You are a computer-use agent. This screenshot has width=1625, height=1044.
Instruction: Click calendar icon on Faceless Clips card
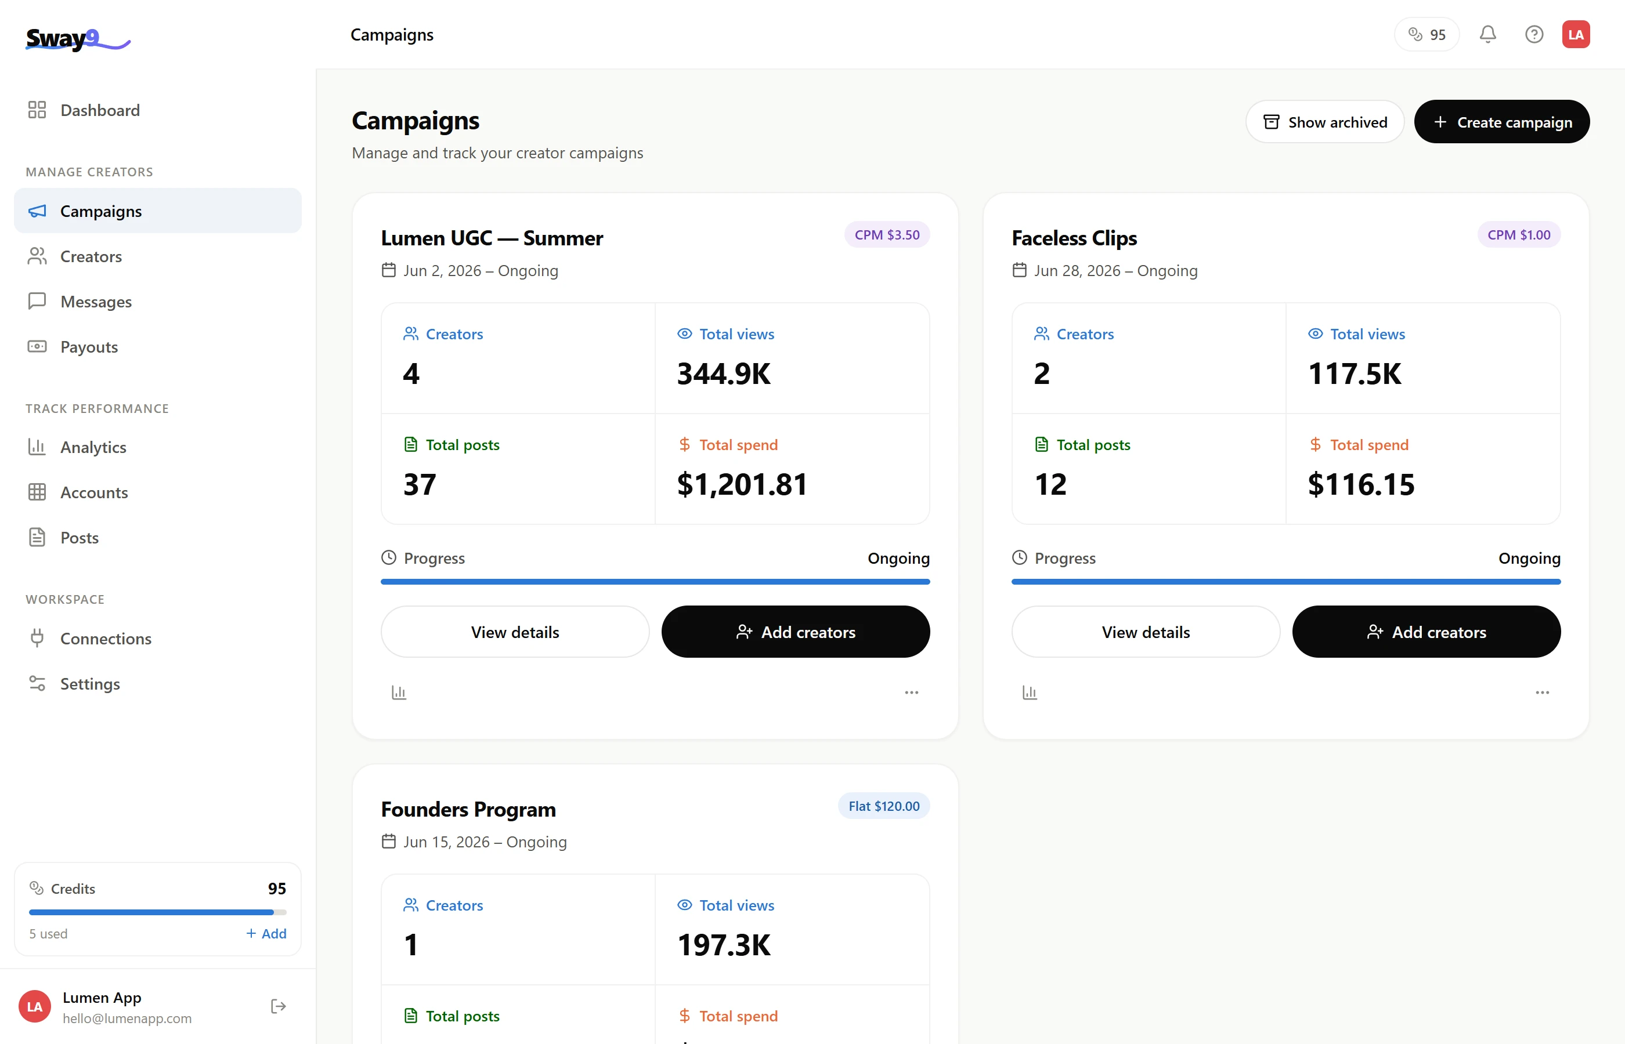pos(1019,270)
